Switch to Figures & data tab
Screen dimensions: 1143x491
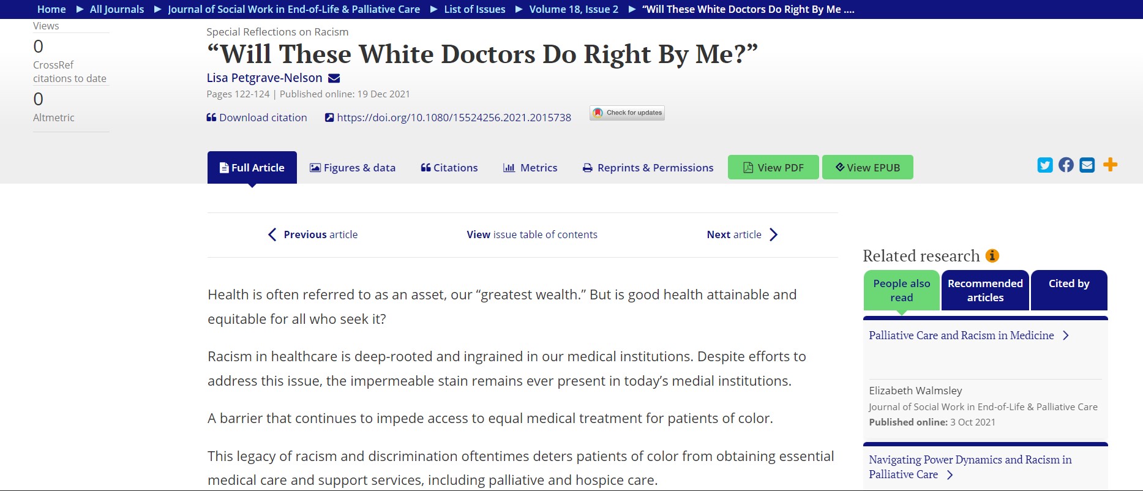(x=353, y=168)
